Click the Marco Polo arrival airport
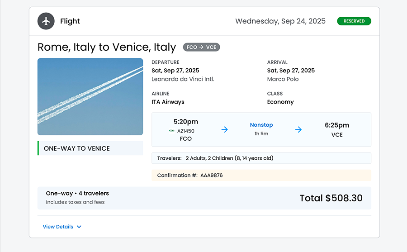 tap(283, 79)
